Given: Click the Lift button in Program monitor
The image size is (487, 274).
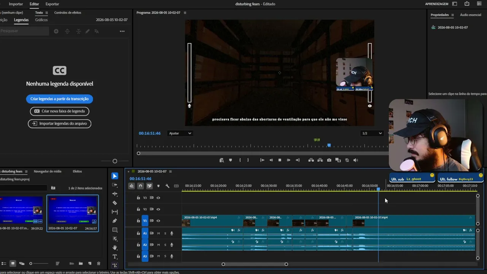Looking at the screenshot, I should (x=311, y=160).
